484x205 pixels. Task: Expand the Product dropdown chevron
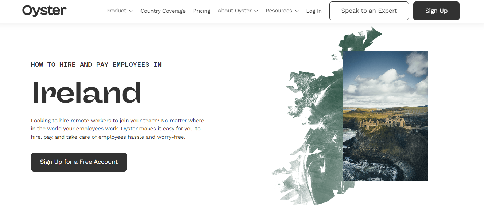click(131, 11)
